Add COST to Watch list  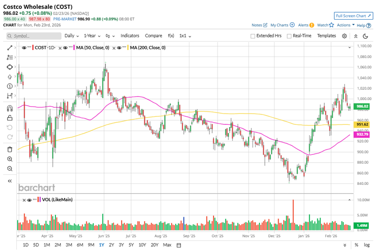click(x=325, y=25)
